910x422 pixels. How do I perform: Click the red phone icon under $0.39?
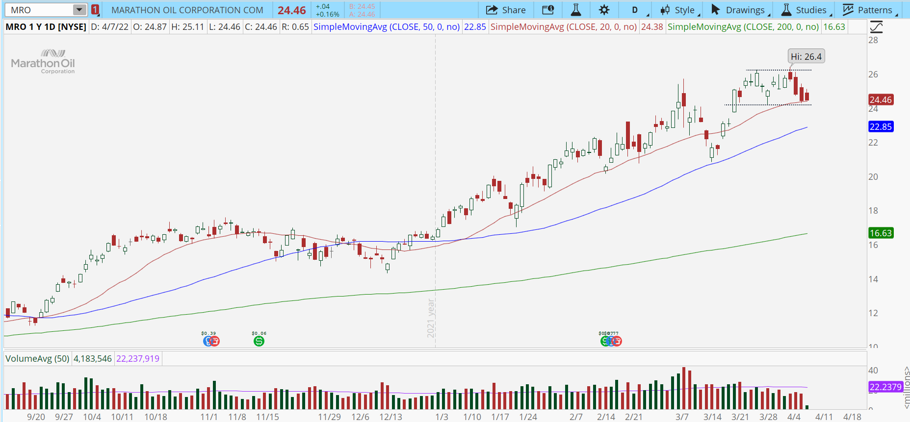(214, 341)
